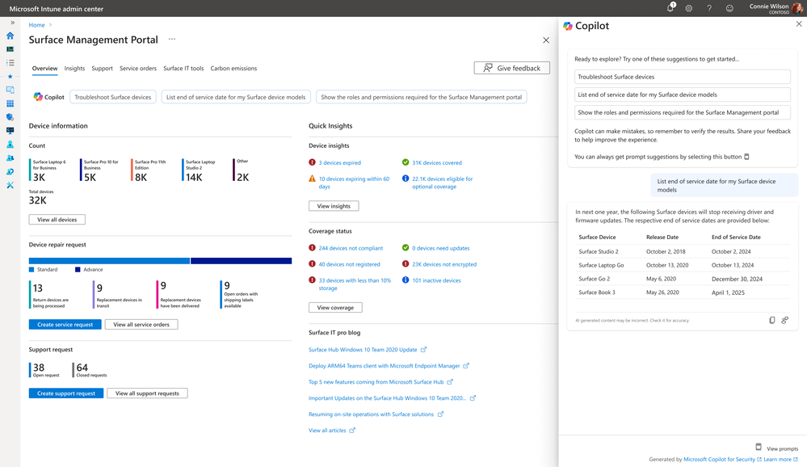This screenshot has width=807, height=467.
Task: Open the '3 devices expired' link
Action: 339,162
